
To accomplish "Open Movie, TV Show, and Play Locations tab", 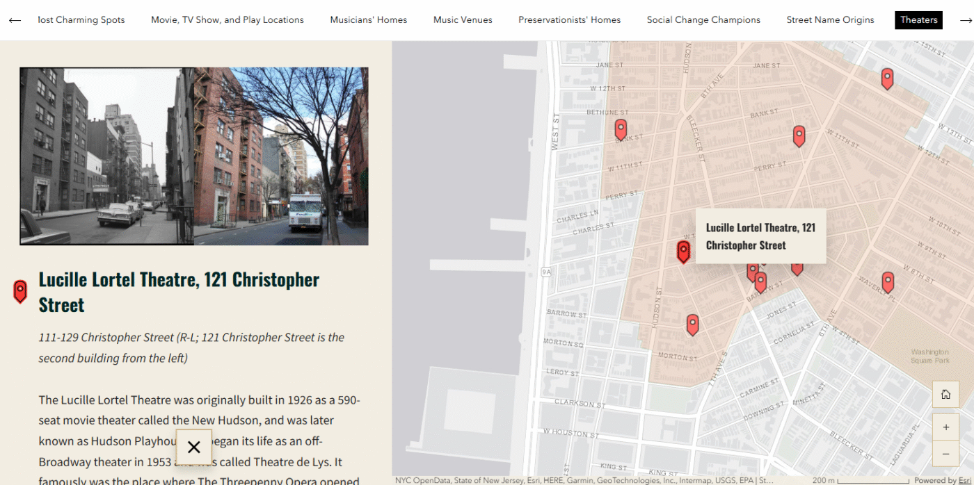I will 227,20.
